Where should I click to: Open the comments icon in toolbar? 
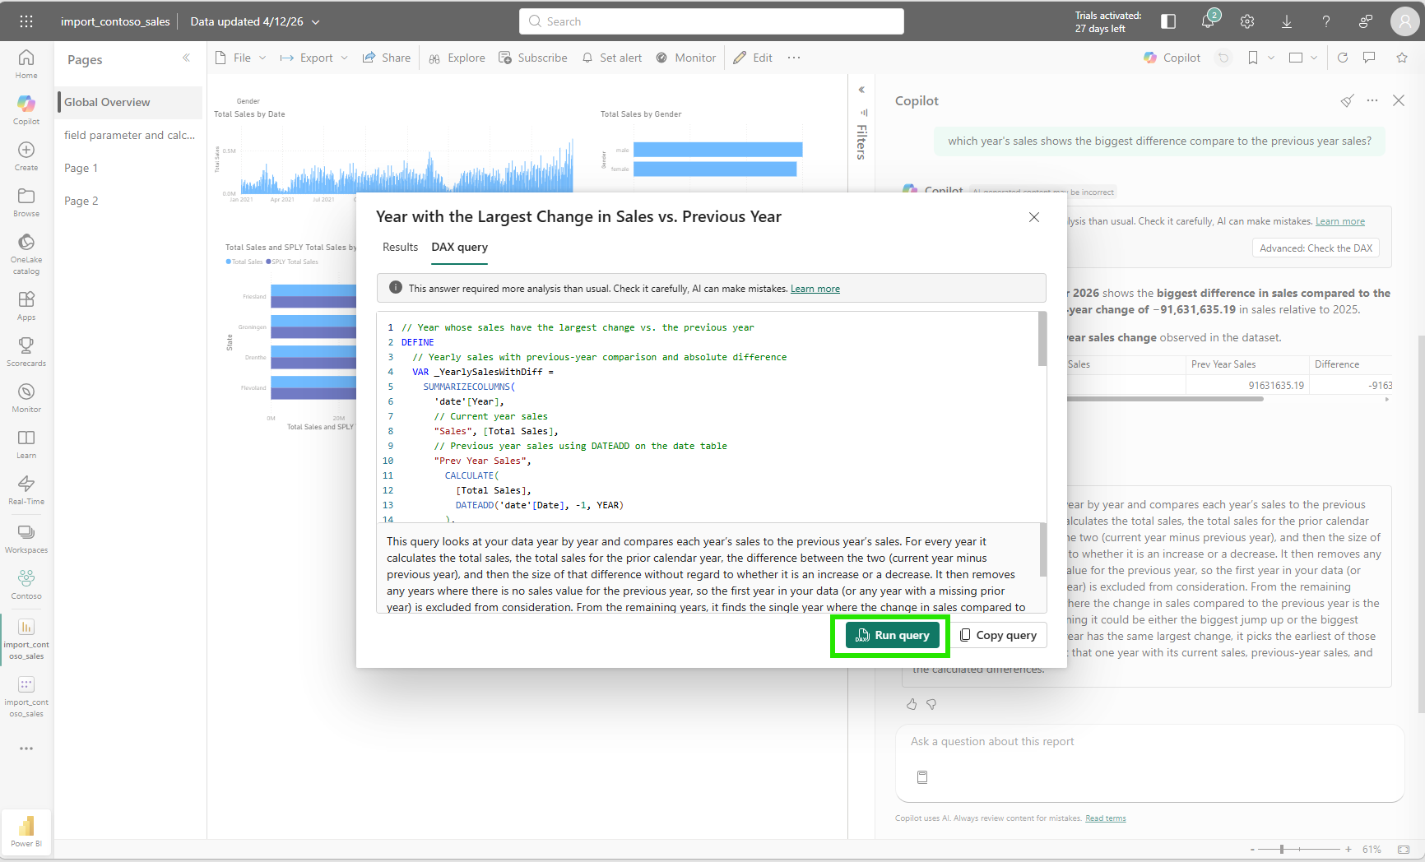tap(1369, 58)
